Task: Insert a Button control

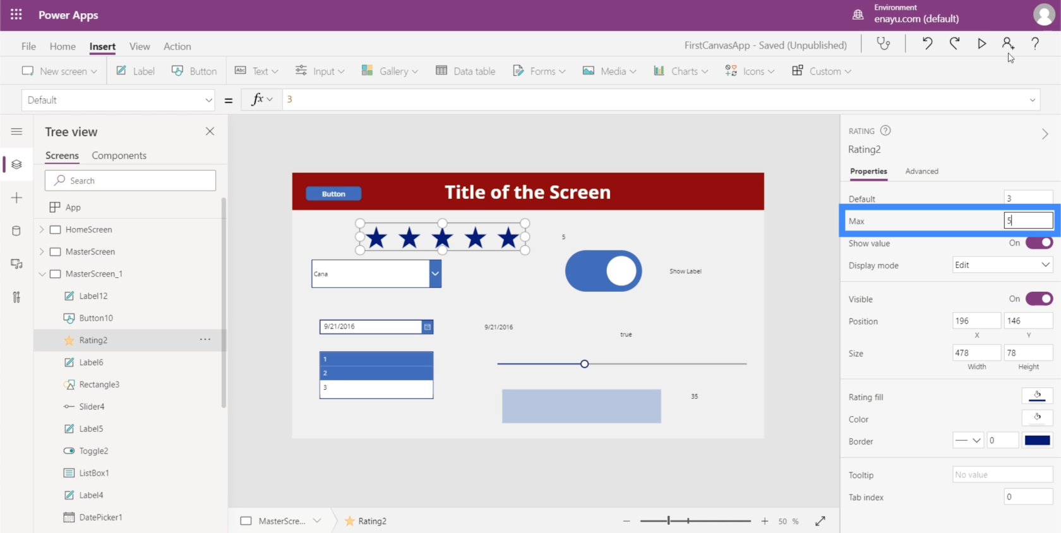Action: point(194,71)
